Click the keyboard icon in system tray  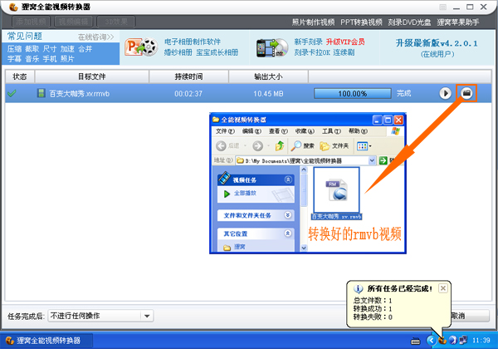416,341
